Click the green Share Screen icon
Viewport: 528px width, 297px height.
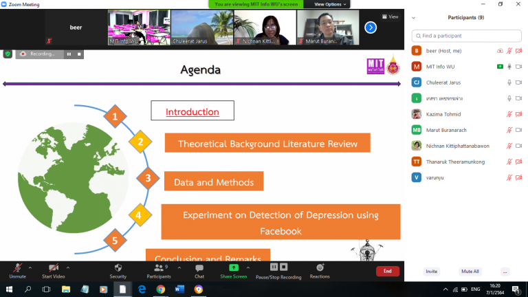coord(234,267)
